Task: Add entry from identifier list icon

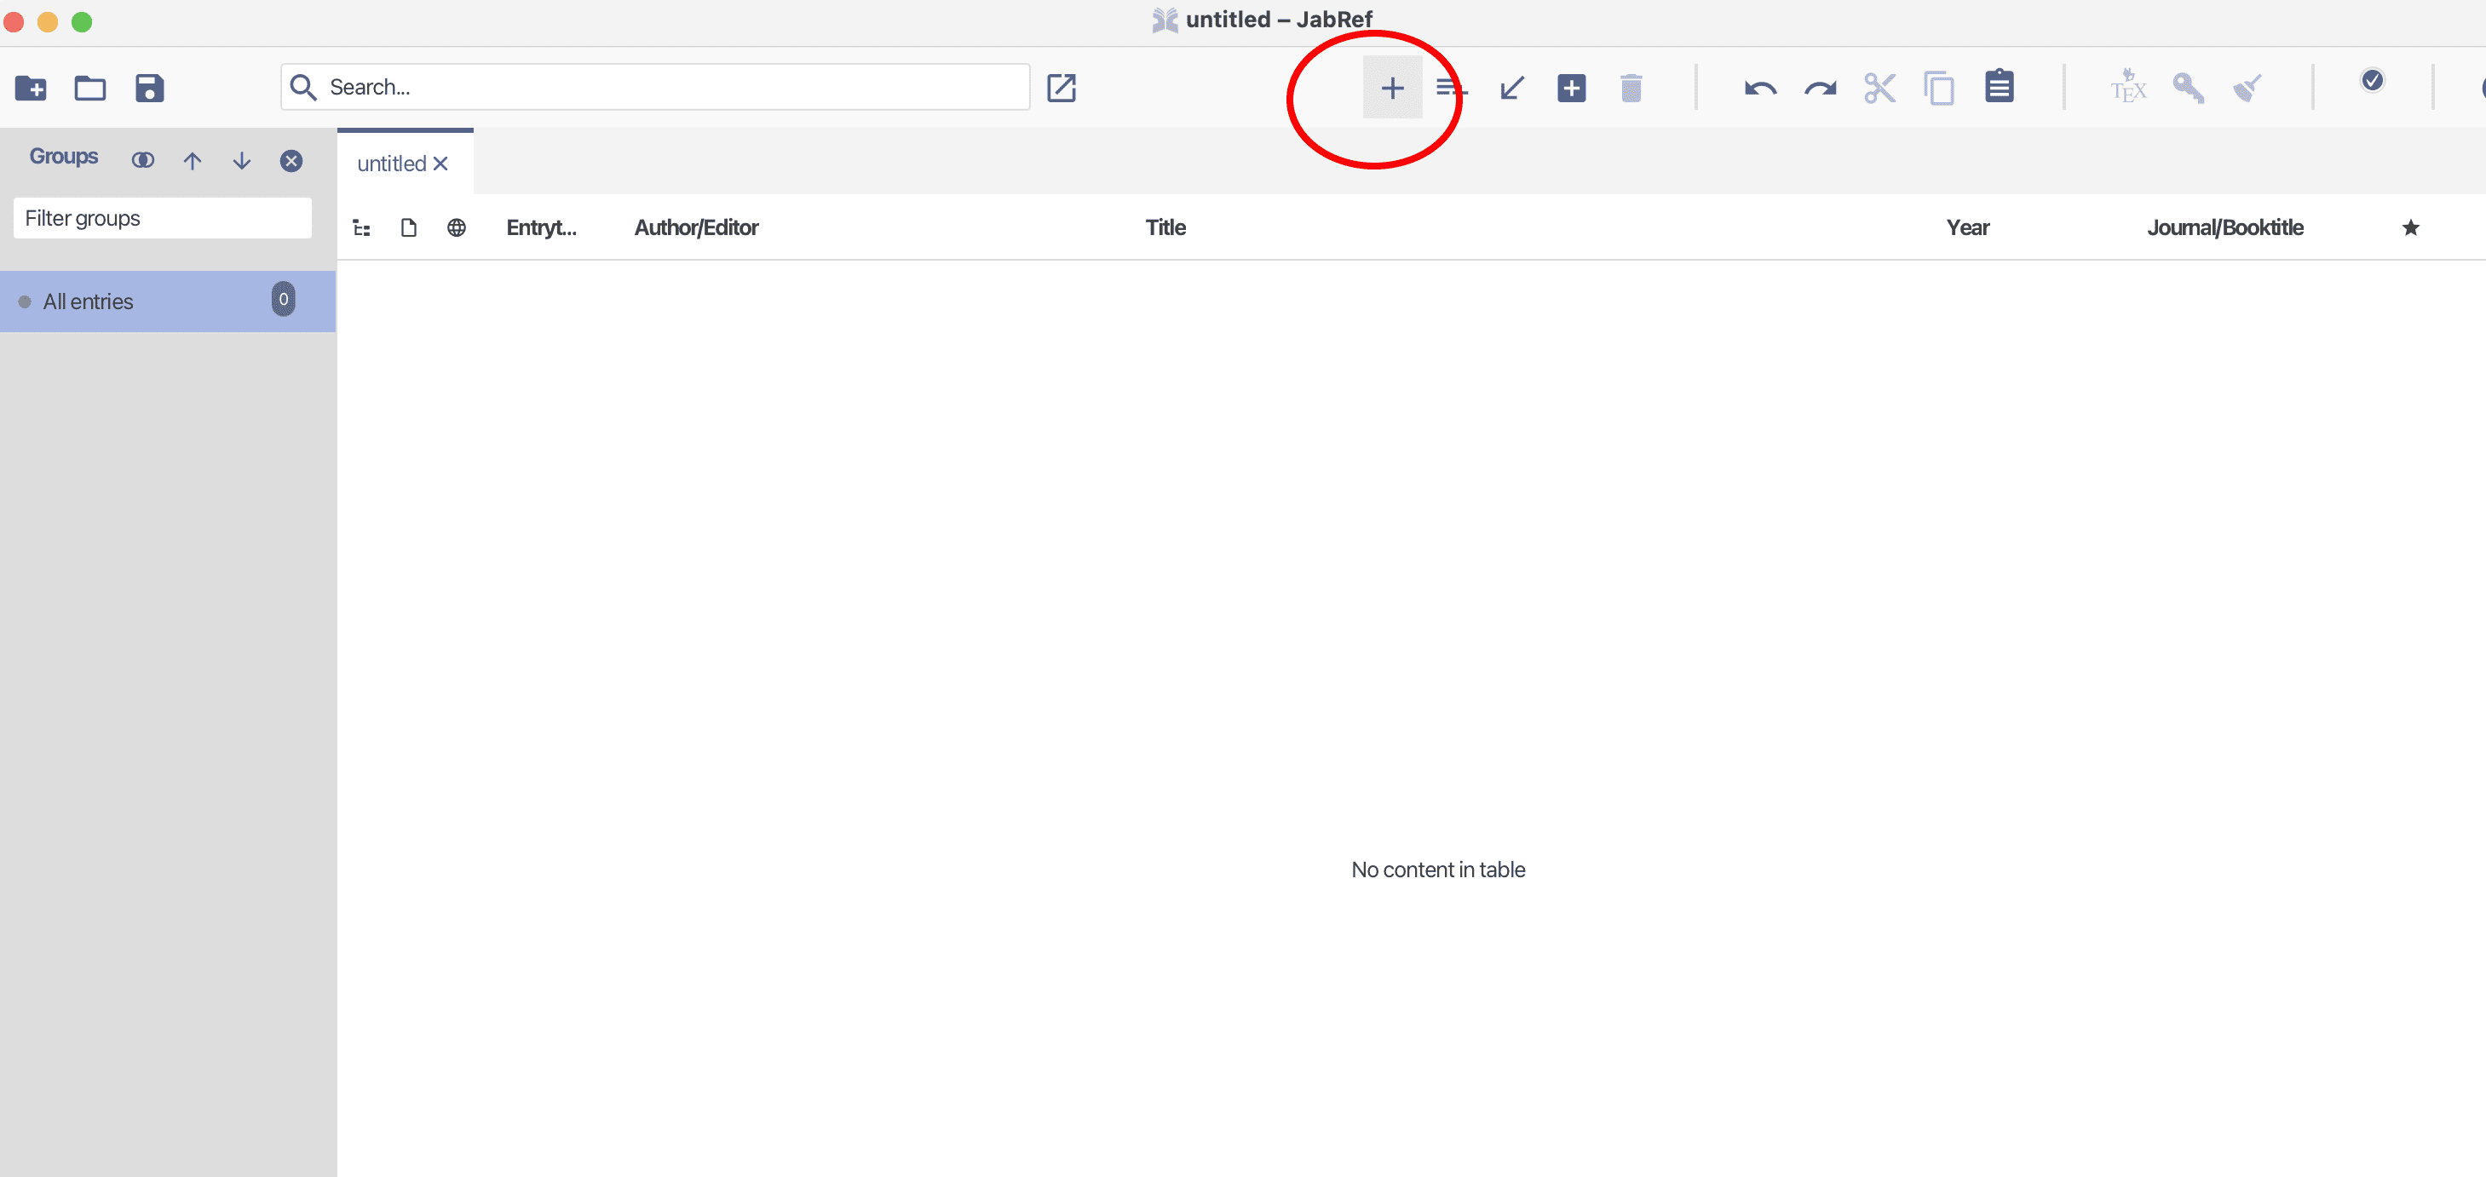Action: [1451, 88]
